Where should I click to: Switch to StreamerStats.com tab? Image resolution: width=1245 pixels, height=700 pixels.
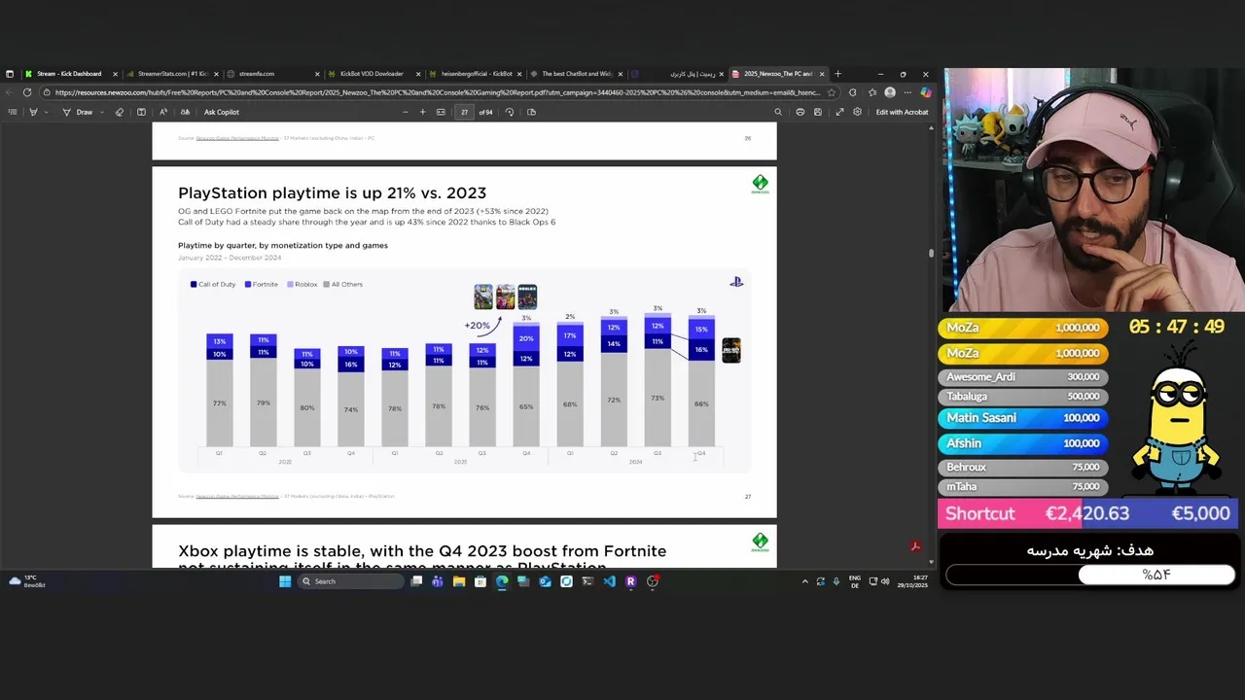(171, 74)
